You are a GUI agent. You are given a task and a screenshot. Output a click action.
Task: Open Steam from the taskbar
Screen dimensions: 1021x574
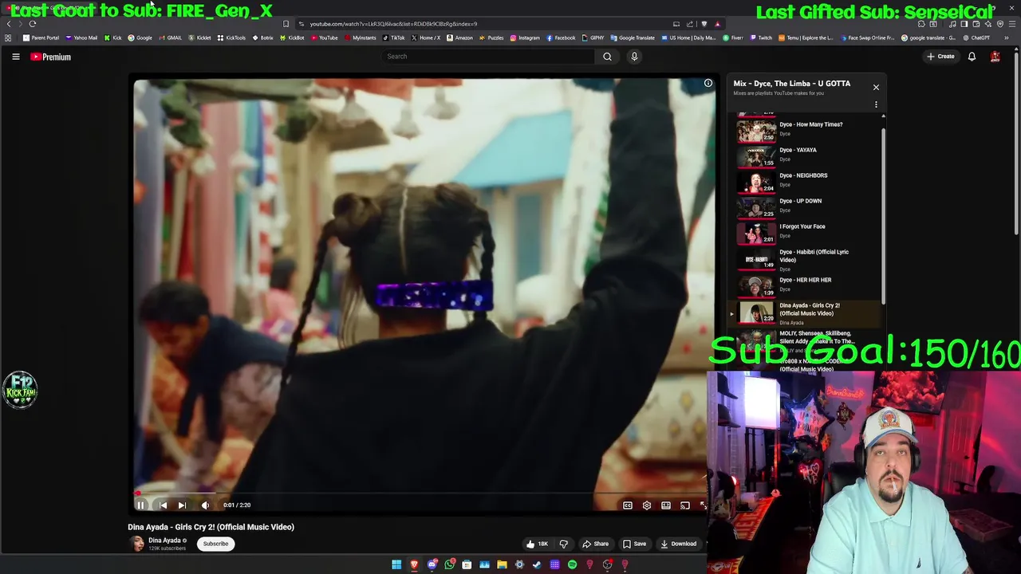click(x=537, y=564)
